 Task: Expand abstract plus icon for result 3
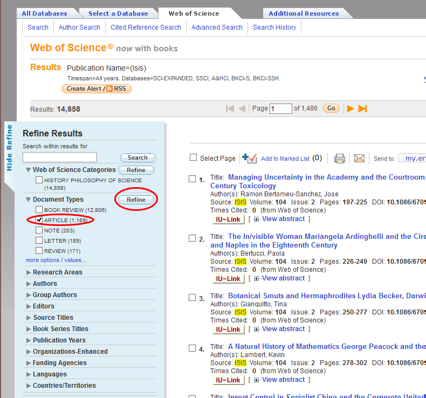[256, 330]
